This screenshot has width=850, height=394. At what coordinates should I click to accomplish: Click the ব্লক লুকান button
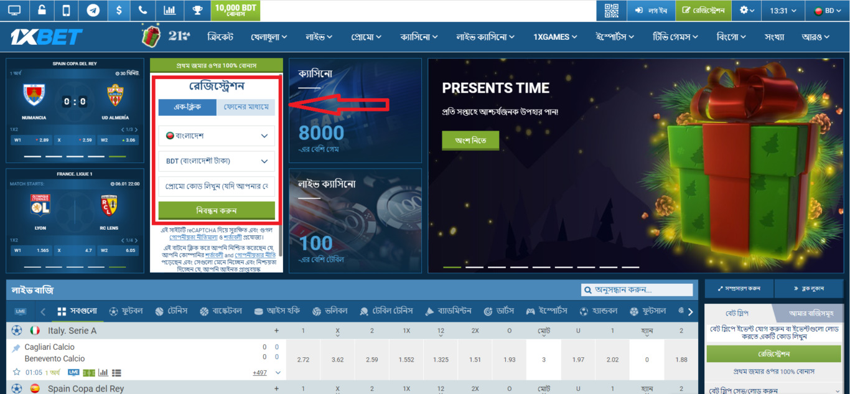point(810,289)
